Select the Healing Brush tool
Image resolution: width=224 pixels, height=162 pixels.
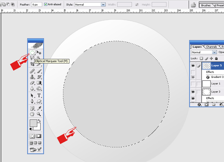click(x=32, y=71)
